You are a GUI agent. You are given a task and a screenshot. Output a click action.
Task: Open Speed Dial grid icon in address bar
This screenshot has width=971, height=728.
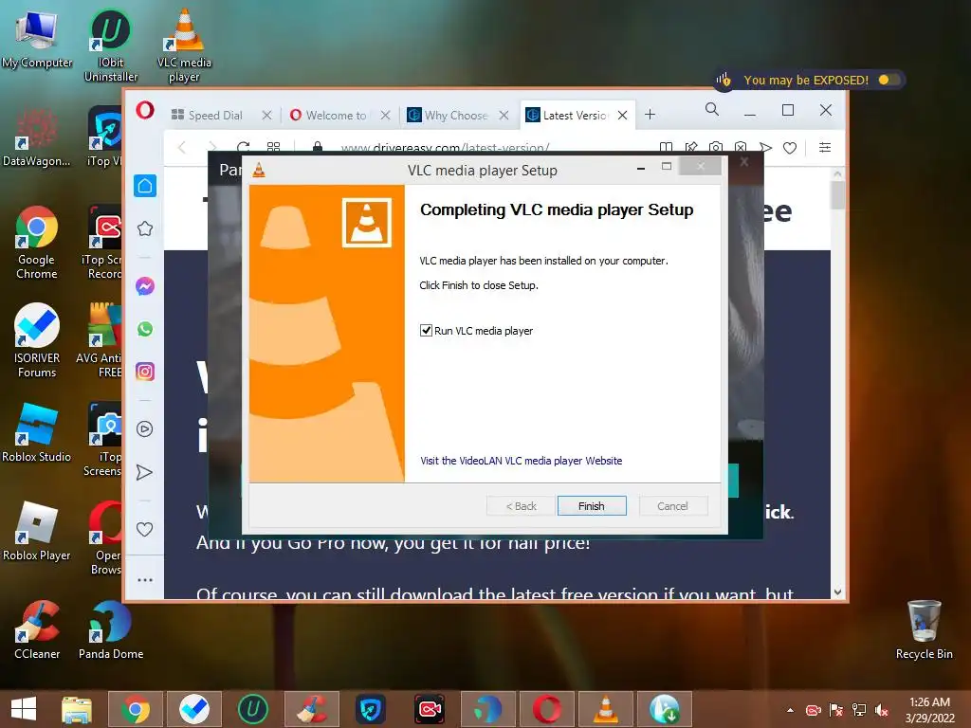(273, 147)
